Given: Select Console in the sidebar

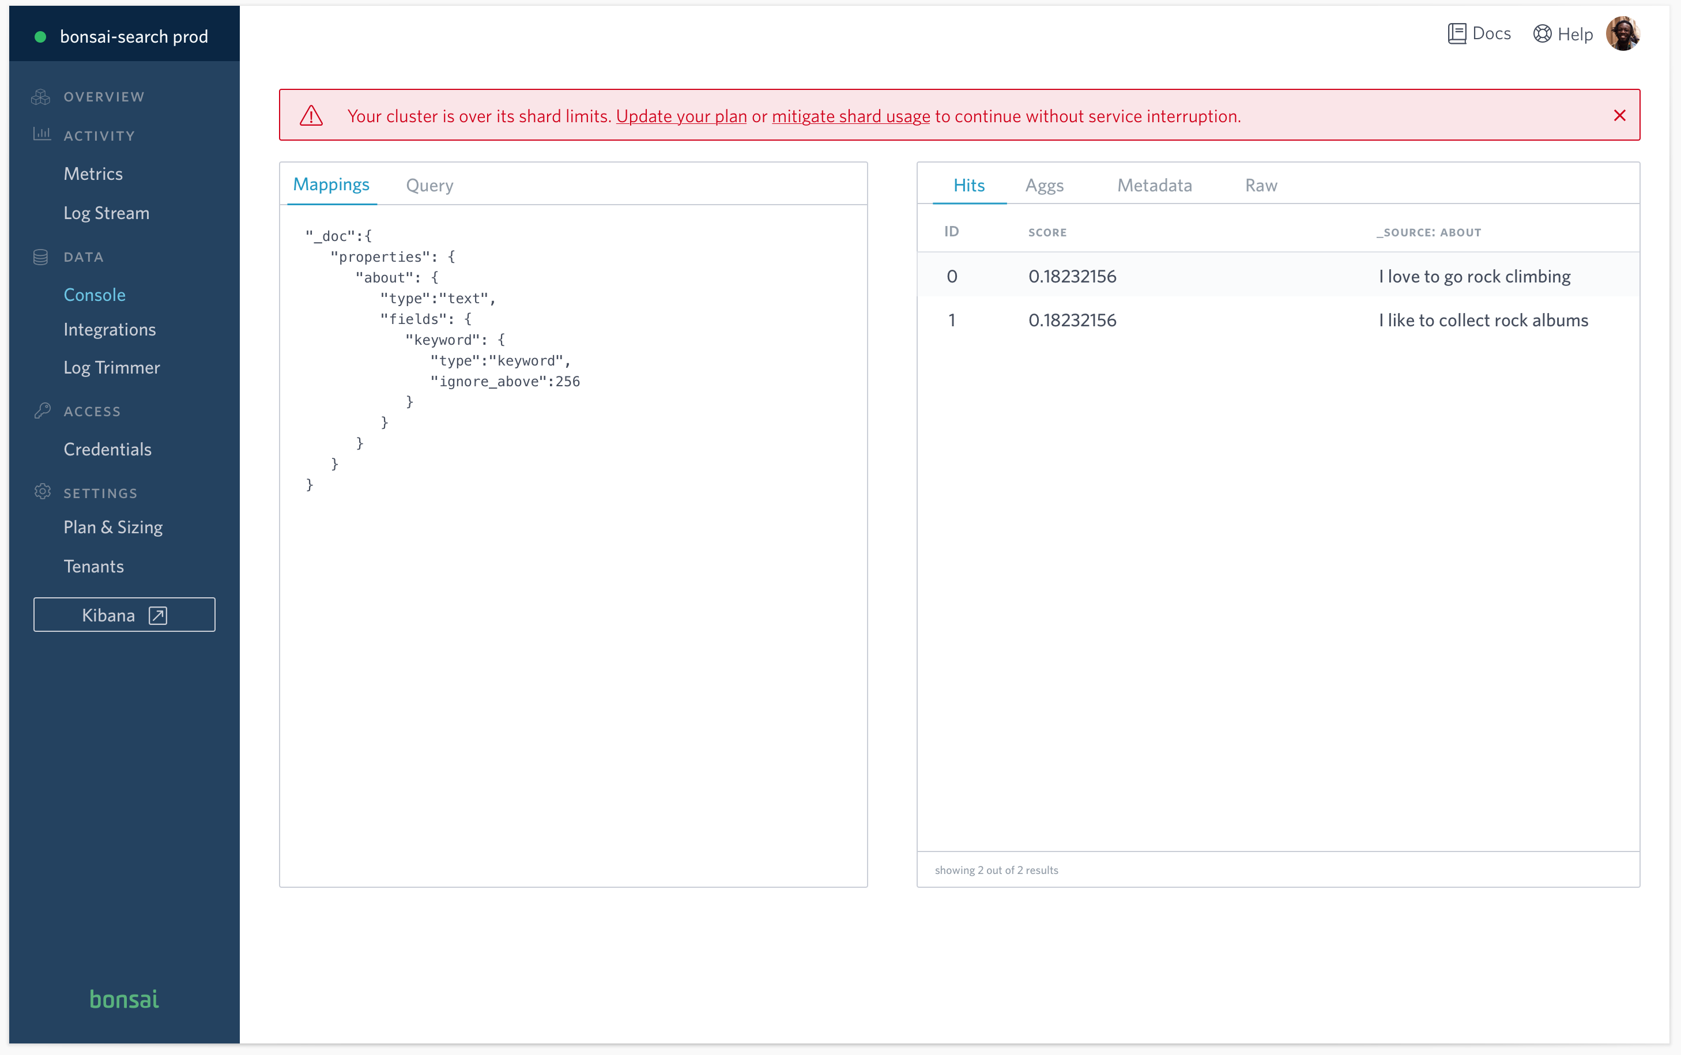Looking at the screenshot, I should 94,295.
